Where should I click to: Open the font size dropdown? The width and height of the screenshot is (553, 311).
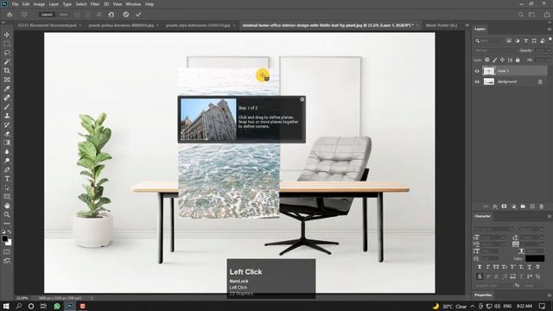pyautogui.click(x=493, y=238)
